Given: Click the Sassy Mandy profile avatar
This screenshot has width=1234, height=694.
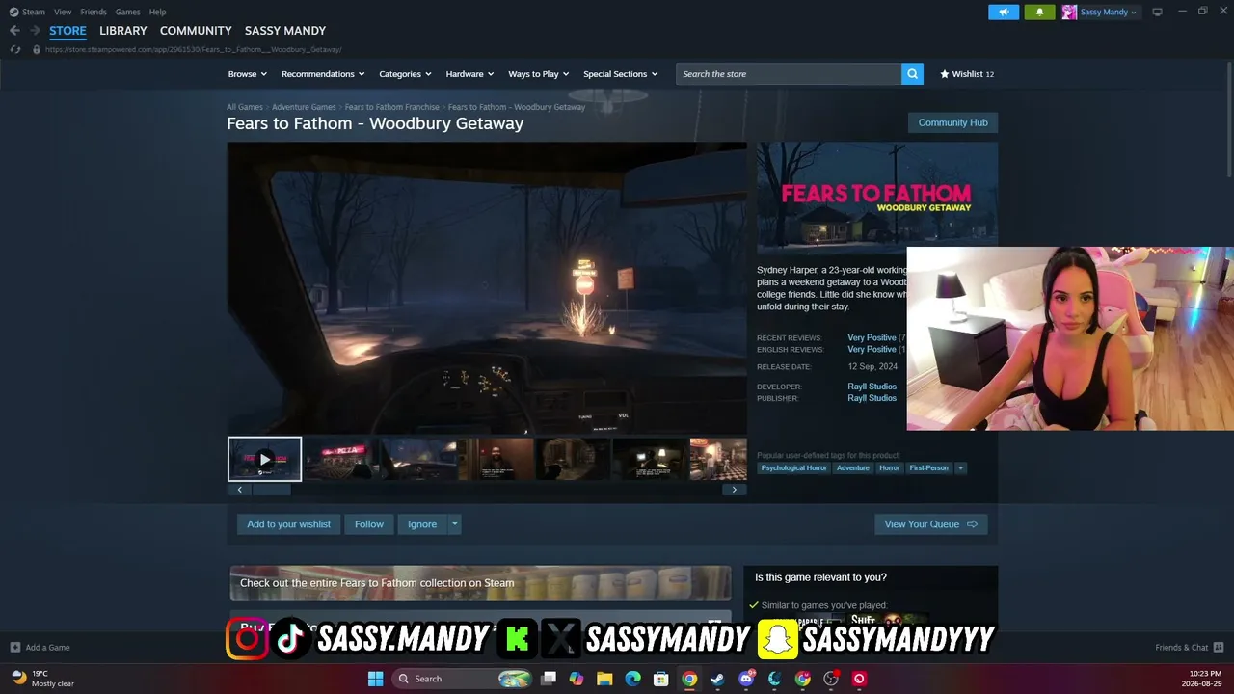Looking at the screenshot, I should [x=1069, y=12].
